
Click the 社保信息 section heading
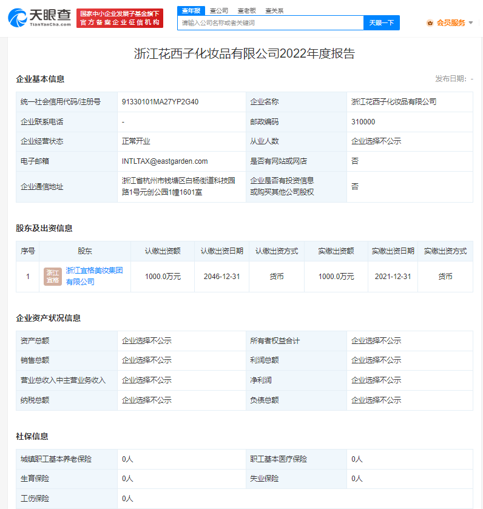click(32, 436)
